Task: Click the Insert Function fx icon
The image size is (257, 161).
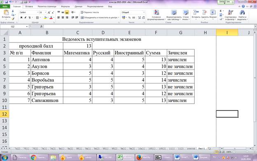Action: click(41, 26)
